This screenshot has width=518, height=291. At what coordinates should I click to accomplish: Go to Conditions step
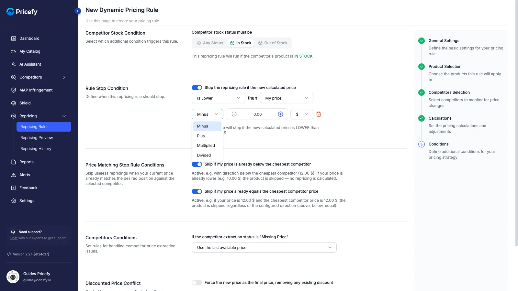coord(438,144)
